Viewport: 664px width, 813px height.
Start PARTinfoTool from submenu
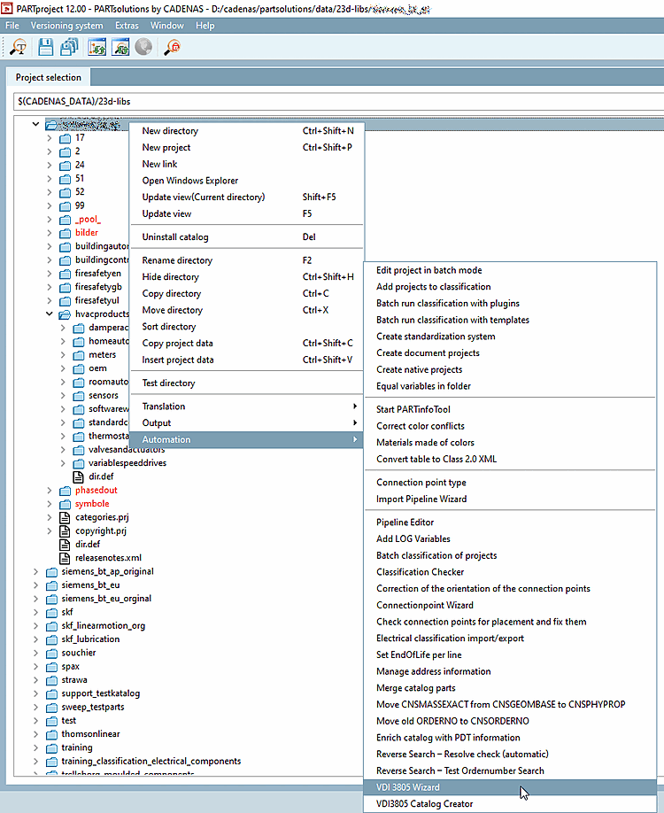click(510, 410)
